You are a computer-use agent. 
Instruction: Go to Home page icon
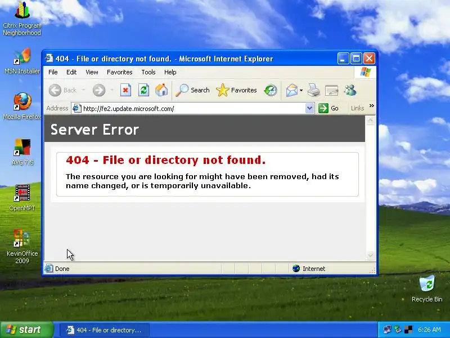pyautogui.click(x=161, y=90)
